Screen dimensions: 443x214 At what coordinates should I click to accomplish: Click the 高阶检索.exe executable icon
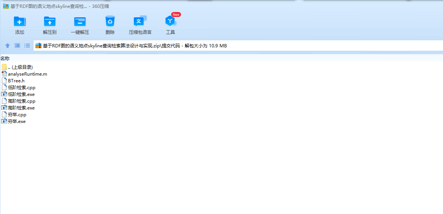pos(4,108)
